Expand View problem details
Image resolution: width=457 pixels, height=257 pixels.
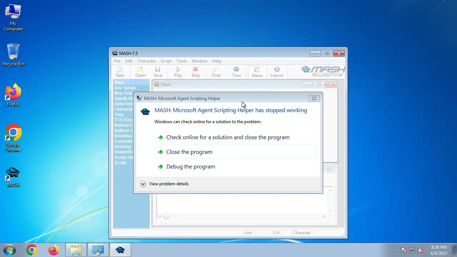(164, 184)
